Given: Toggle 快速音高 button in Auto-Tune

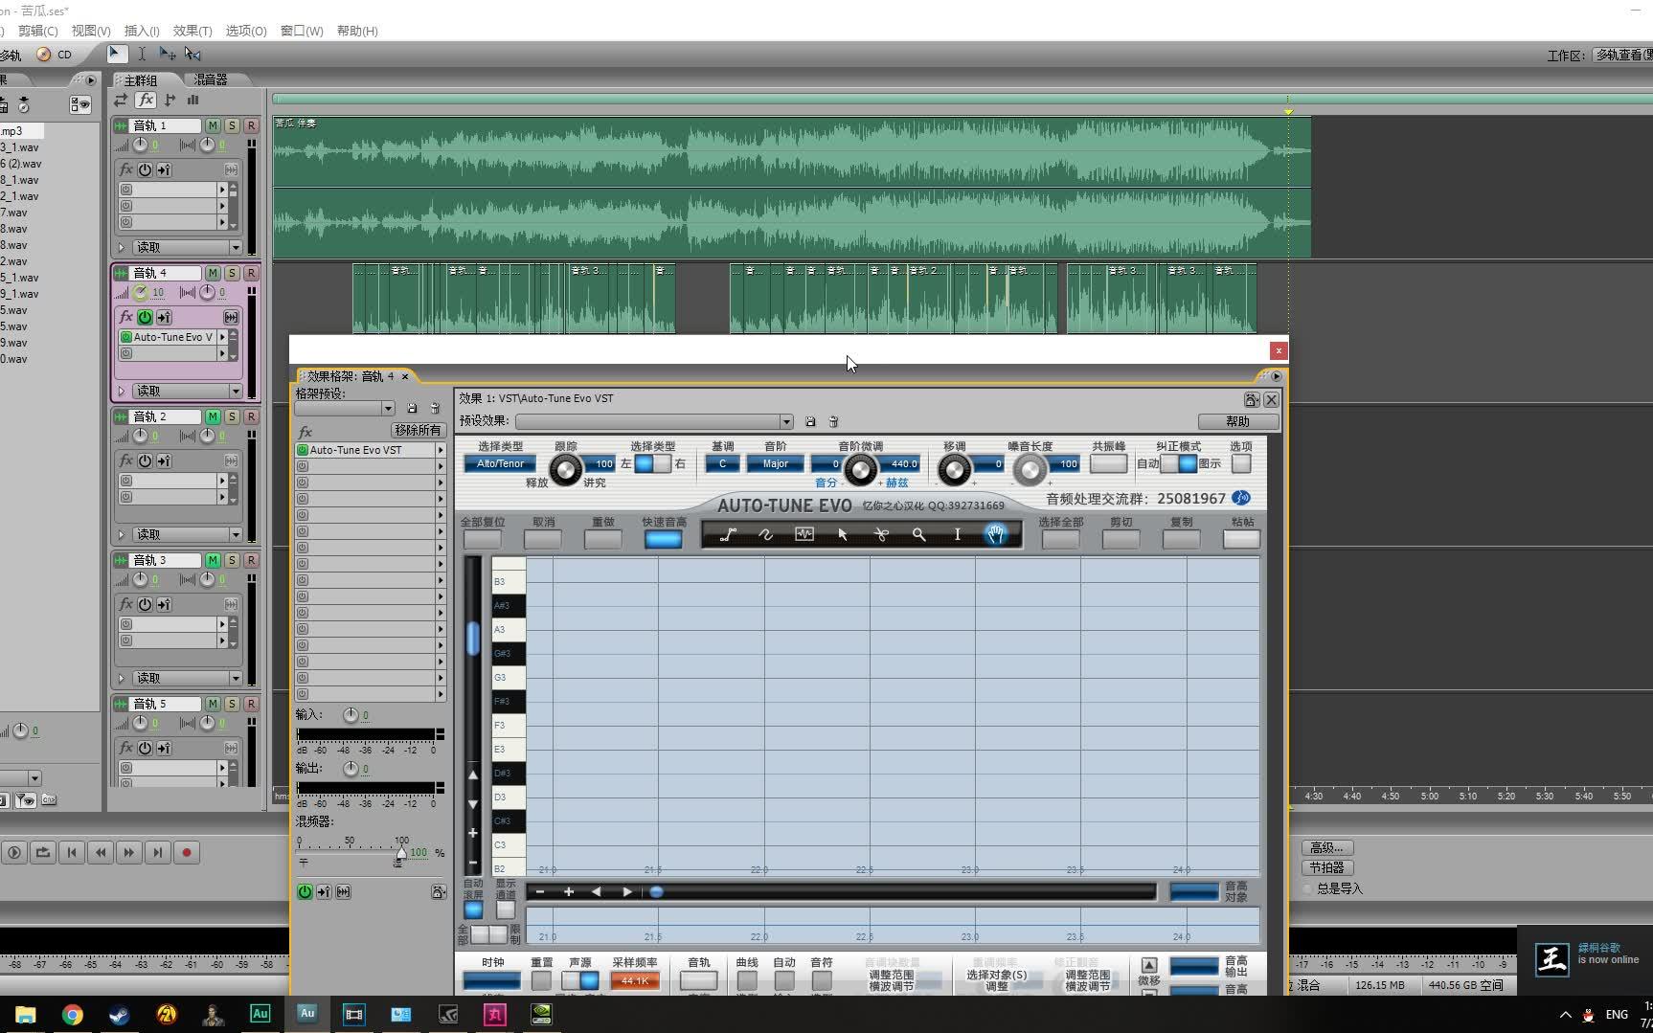Looking at the screenshot, I should click(663, 539).
